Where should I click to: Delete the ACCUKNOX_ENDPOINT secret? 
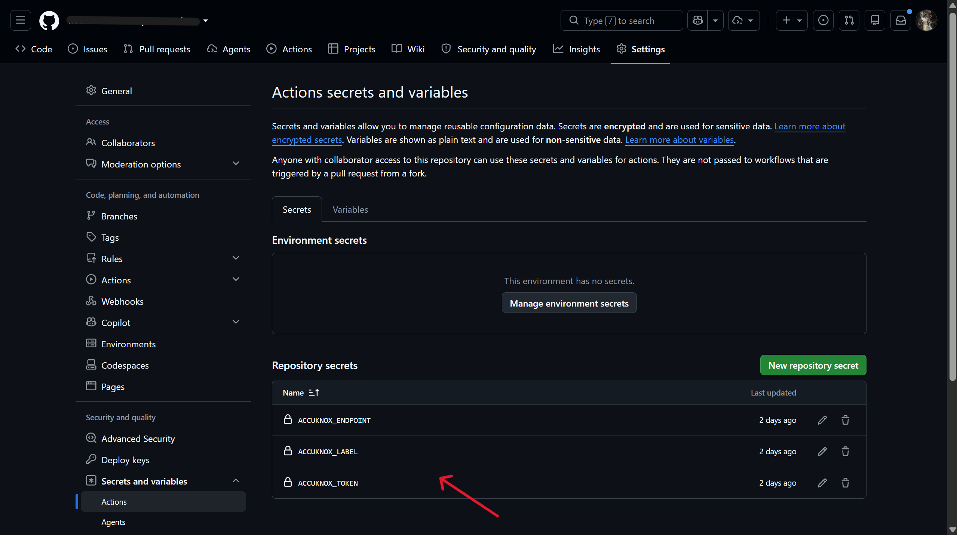(x=845, y=420)
